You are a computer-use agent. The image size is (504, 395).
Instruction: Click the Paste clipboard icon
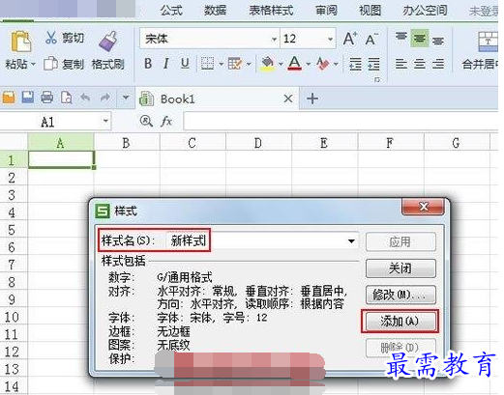pyautogui.click(x=21, y=42)
